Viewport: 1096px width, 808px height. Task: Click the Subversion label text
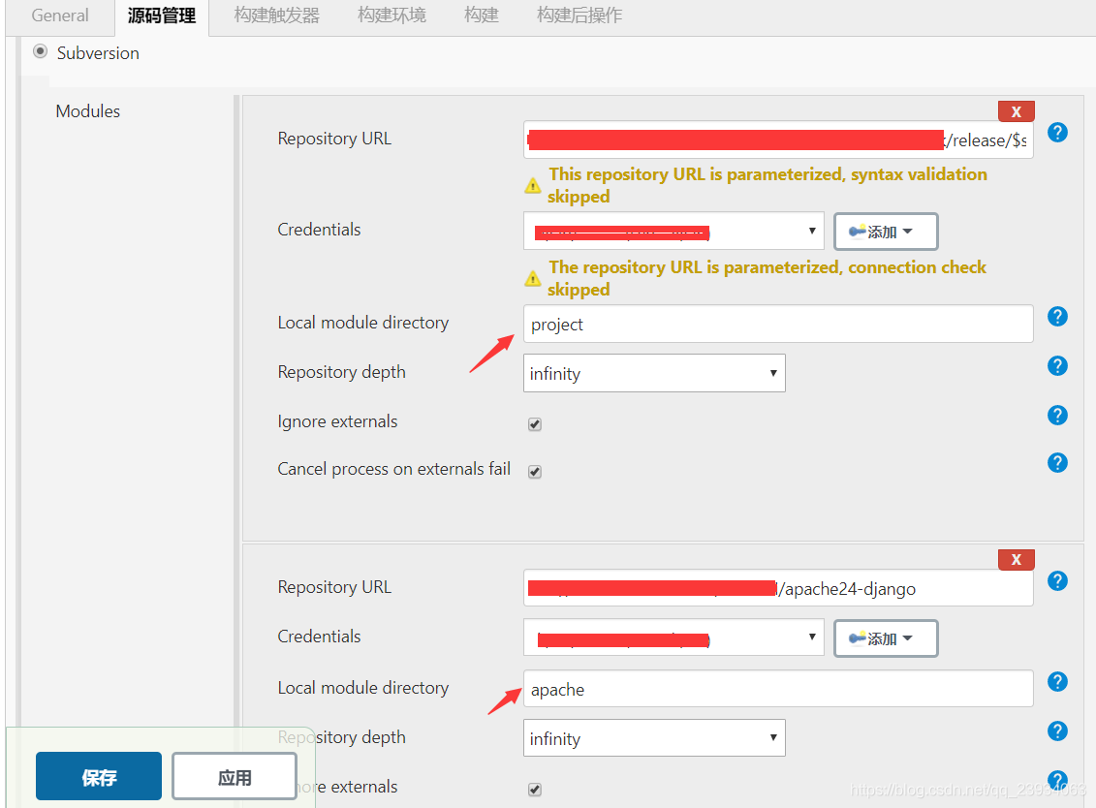tap(98, 53)
